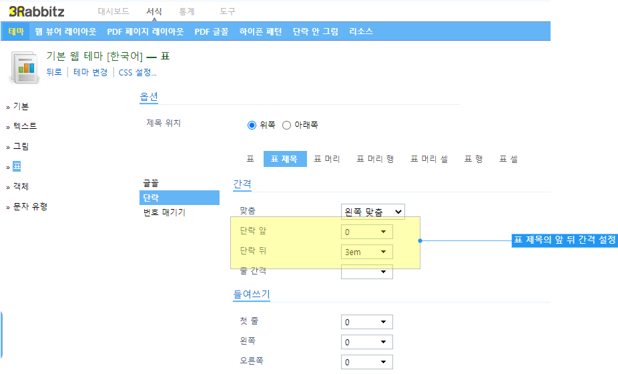Screen dimensions: 618x374
Task: Click the 3Rabbitz logo
Action: [x=37, y=11]
